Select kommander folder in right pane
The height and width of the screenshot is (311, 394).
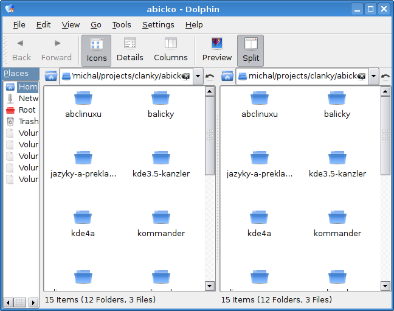337,224
